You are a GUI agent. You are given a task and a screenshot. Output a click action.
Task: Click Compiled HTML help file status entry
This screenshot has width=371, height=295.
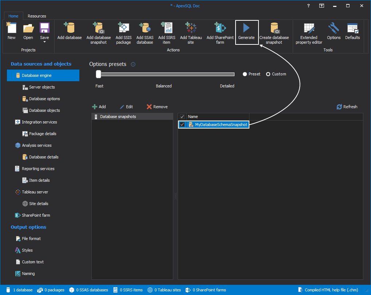328,290
